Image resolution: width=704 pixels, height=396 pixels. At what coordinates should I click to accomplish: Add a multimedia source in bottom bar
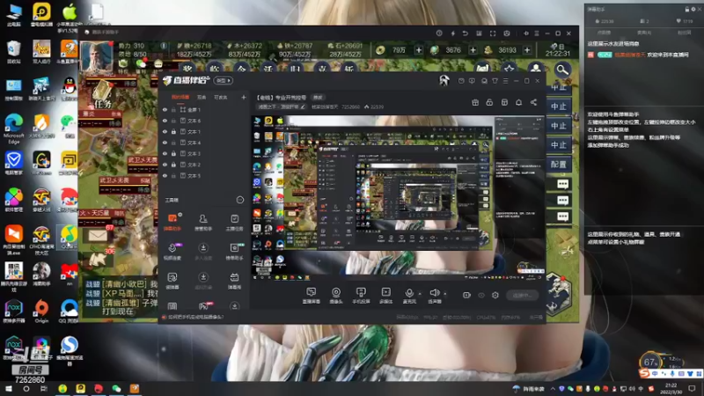pyautogui.click(x=386, y=296)
